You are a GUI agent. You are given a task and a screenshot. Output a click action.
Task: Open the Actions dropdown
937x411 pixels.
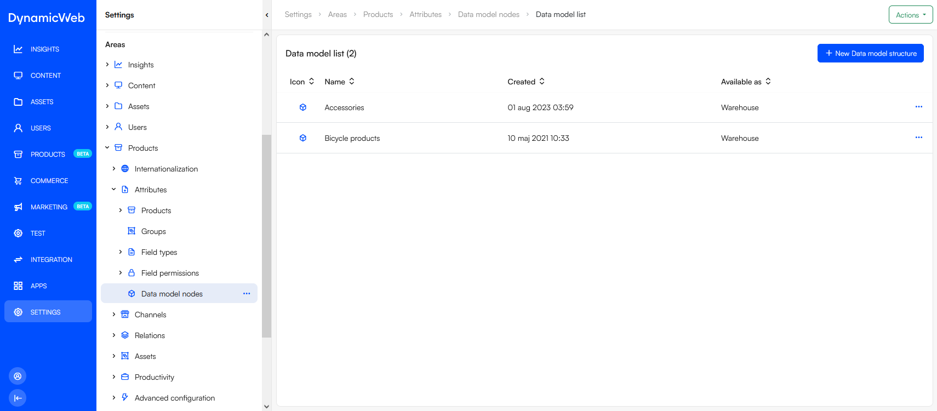point(911,15)
